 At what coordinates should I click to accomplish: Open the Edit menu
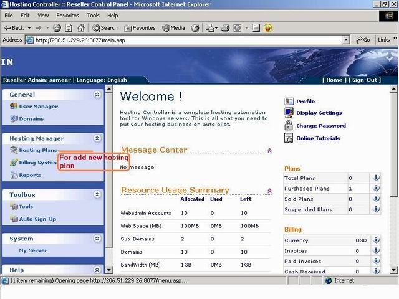[x=25, y=16]
